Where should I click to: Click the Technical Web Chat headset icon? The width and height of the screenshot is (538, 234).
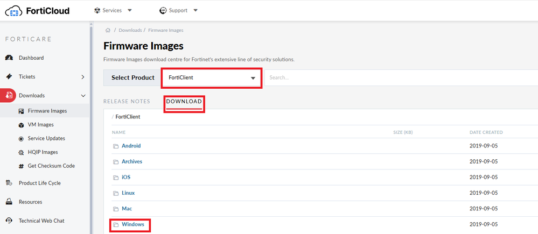pos(9,221)
